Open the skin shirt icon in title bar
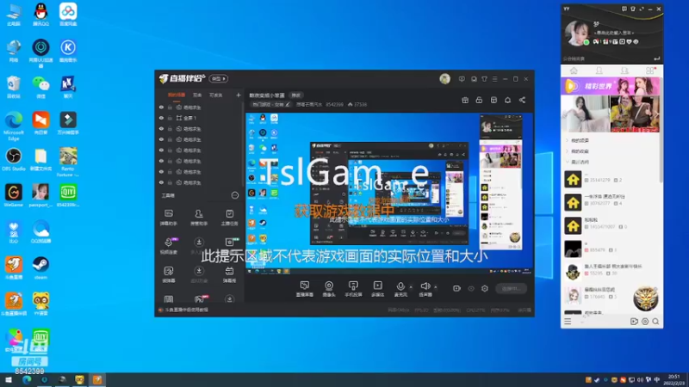This screenshot has width=689, height=387. (484, 79)
